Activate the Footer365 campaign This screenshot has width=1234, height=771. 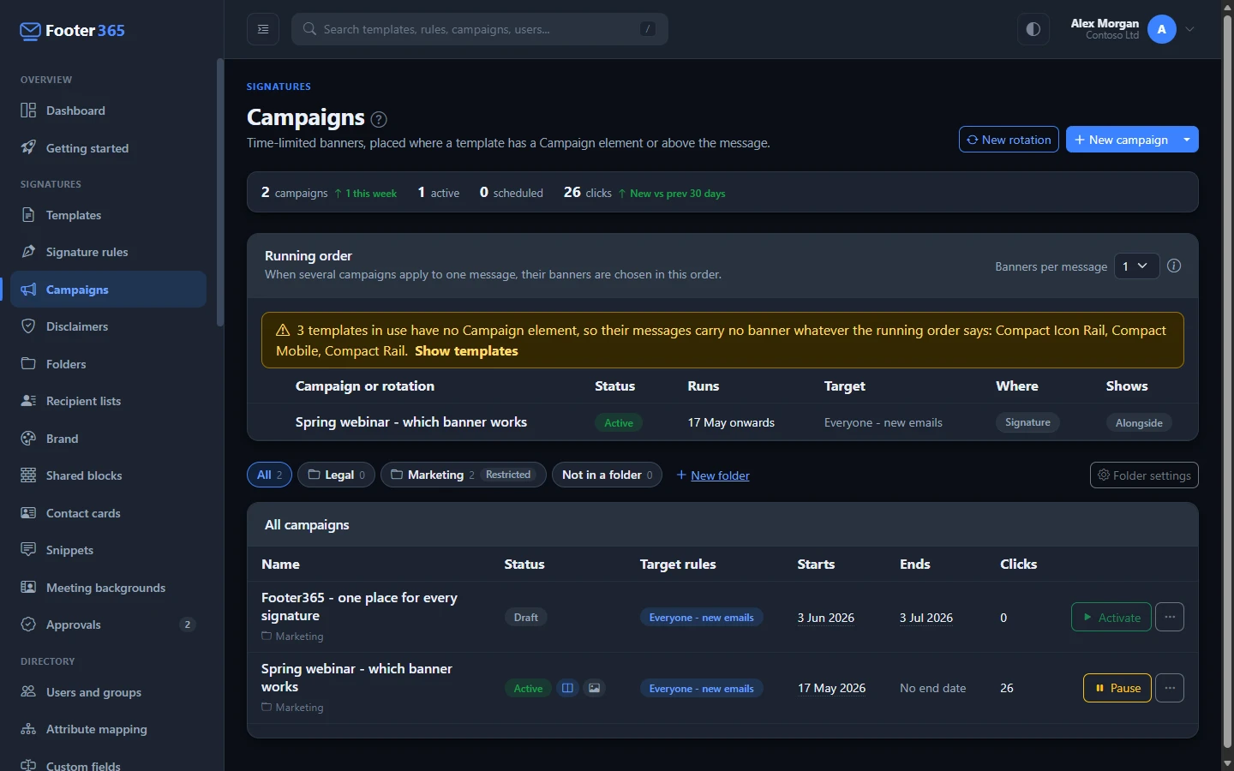coord(1111,617)
